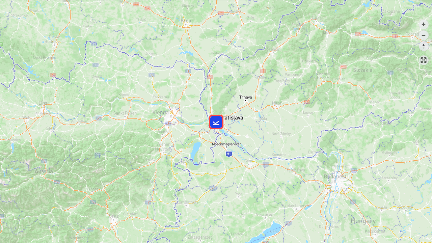432x243 pixels.
Task: Click the M1 motorway shield icon
Action: tap(229, 154)
